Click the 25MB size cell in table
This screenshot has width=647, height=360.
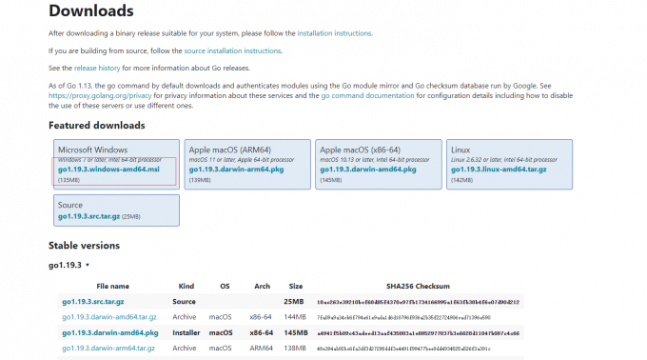click(294, 302)
